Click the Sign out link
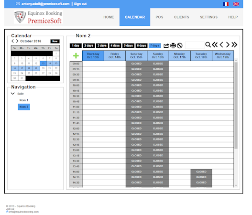 coord(80,4)
